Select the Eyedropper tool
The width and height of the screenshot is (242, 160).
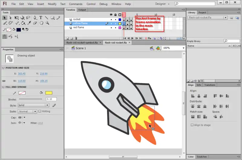click(29, 23)
